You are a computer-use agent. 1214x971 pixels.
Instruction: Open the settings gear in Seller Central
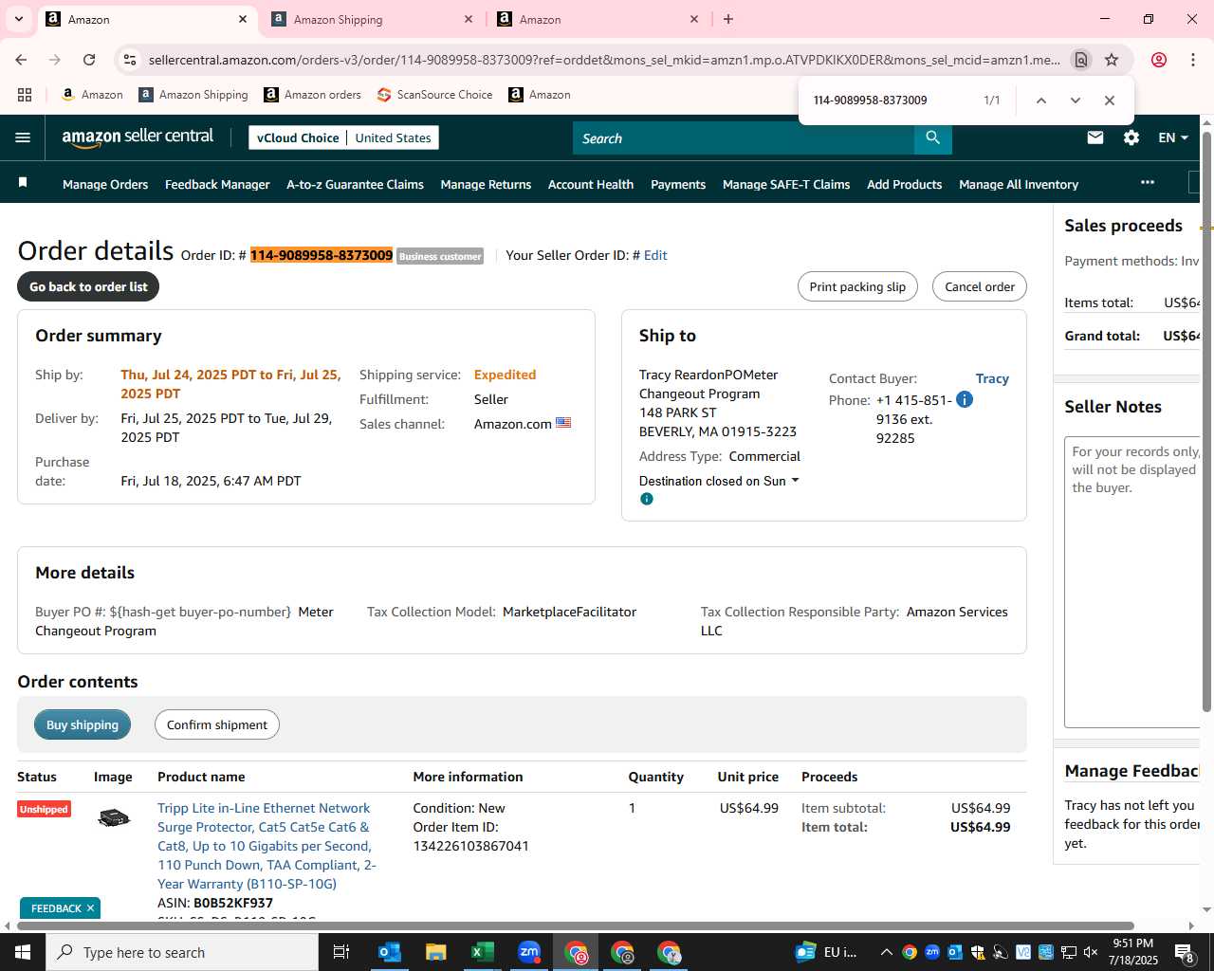pyautogui.click(x=1131, y=137)
